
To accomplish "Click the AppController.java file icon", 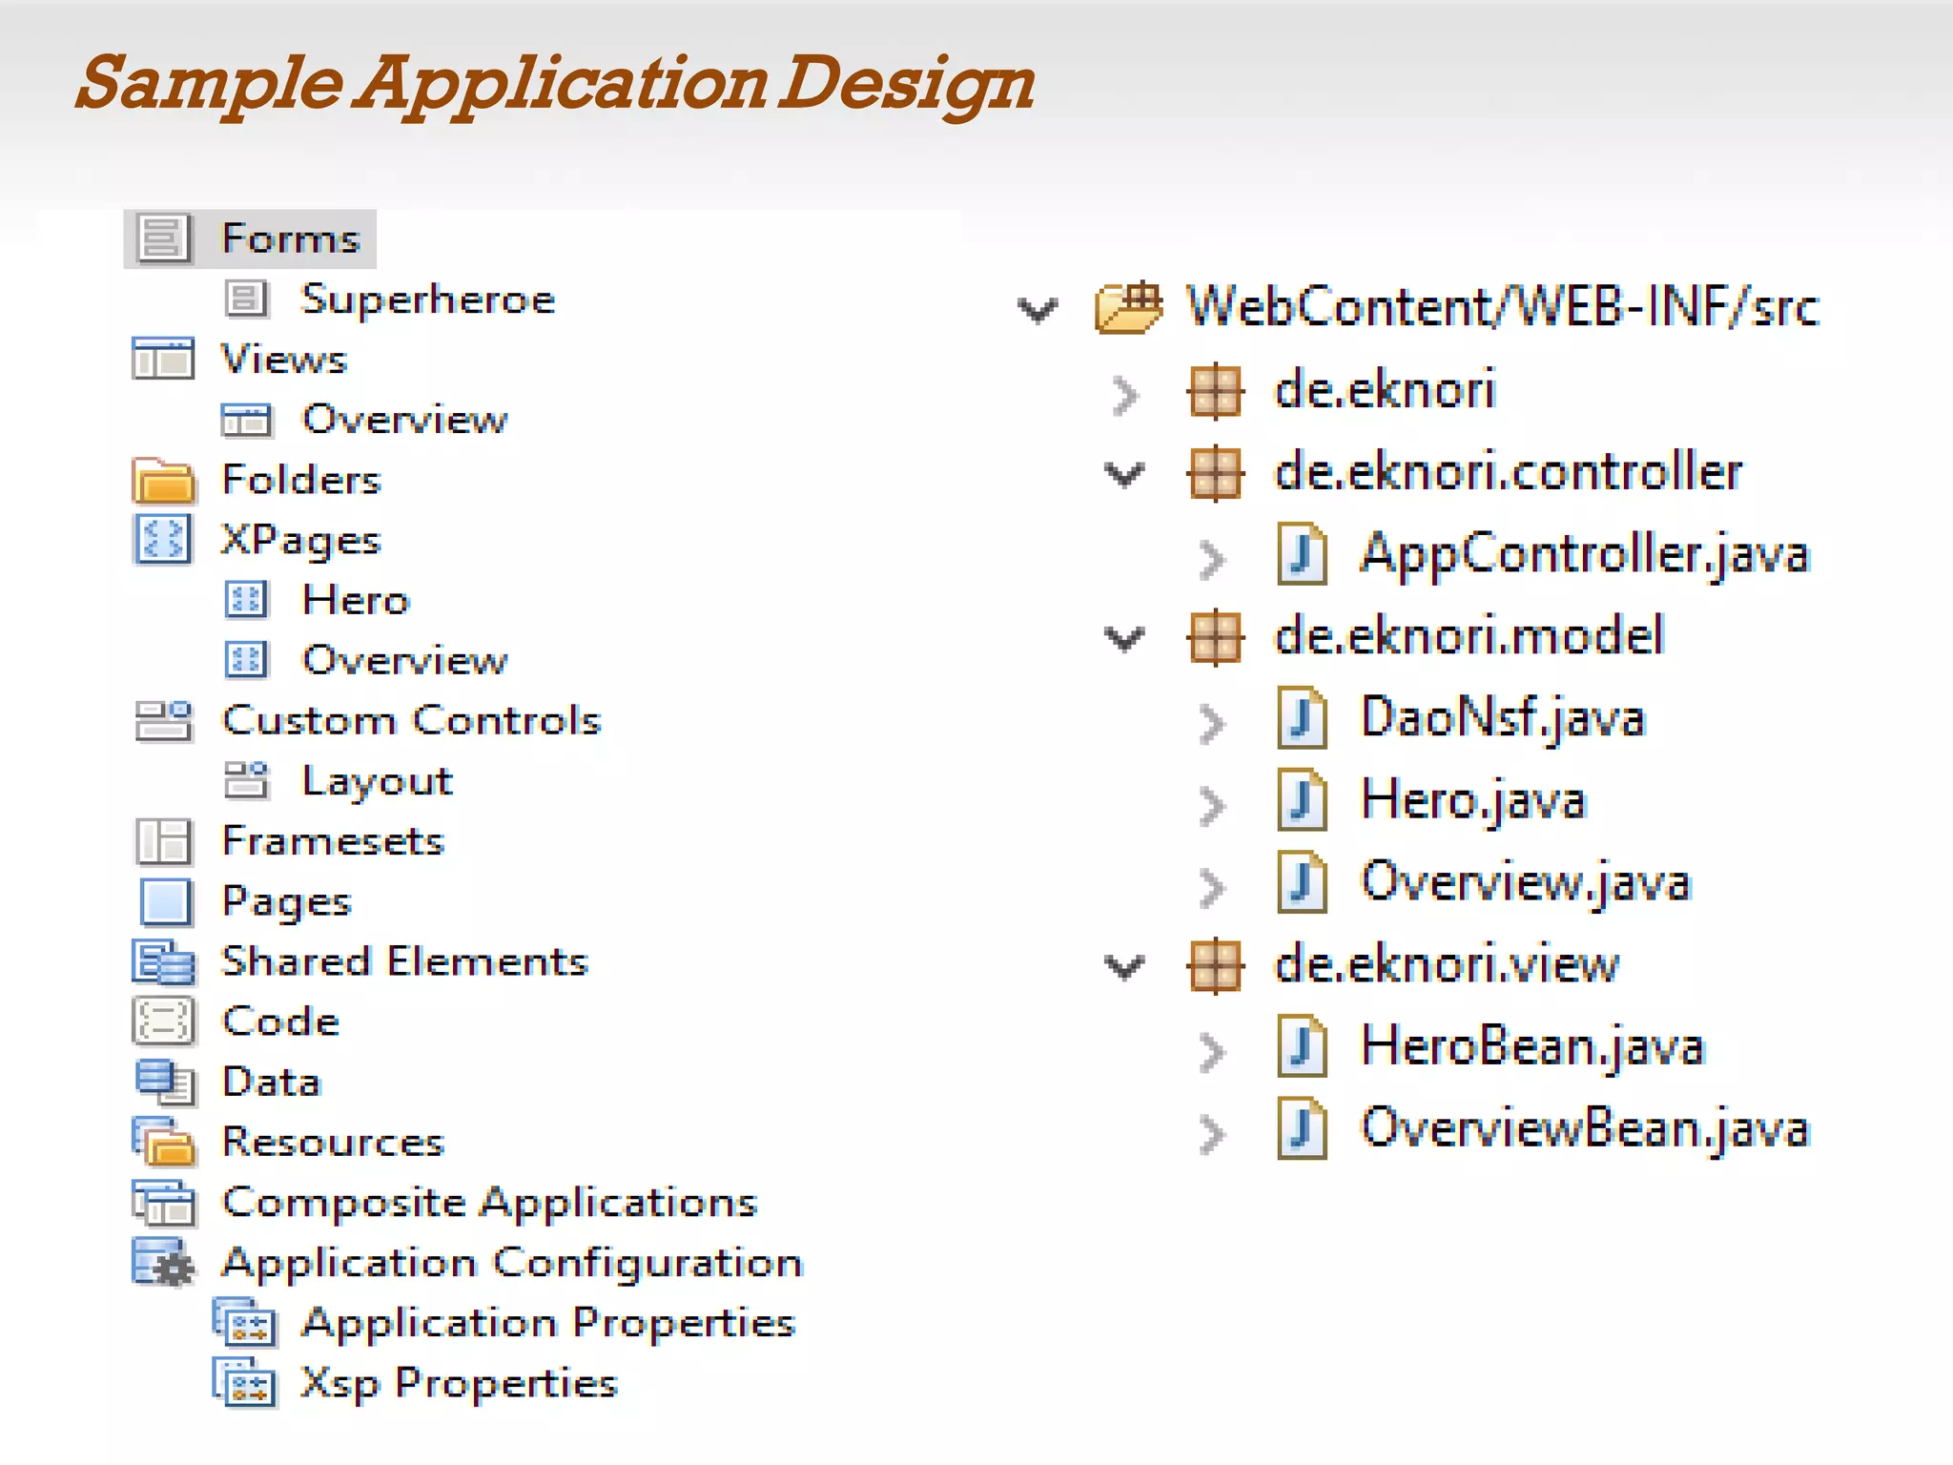I will pyautogui.click(x=1302, y=554).
